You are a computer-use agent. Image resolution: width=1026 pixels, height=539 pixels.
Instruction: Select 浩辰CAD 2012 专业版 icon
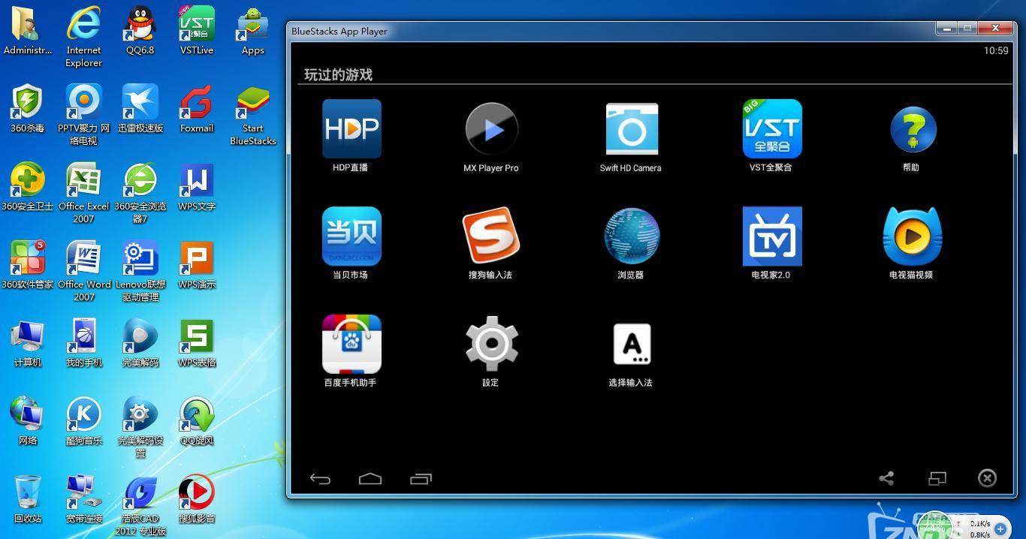pos(140,504)
